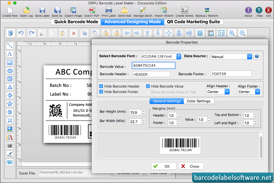Click the Redo arrow icon
This screenshot has width=274, height=183.
coord(32,33)
